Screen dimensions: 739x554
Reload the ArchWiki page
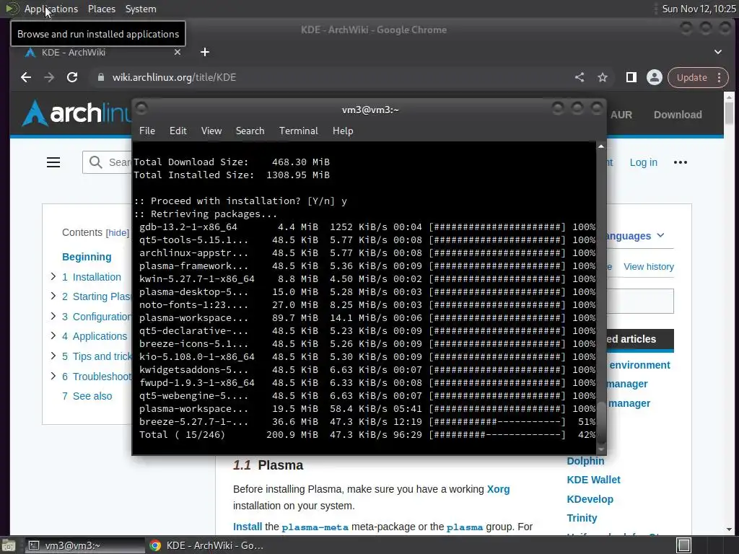[x=72, y=77]
